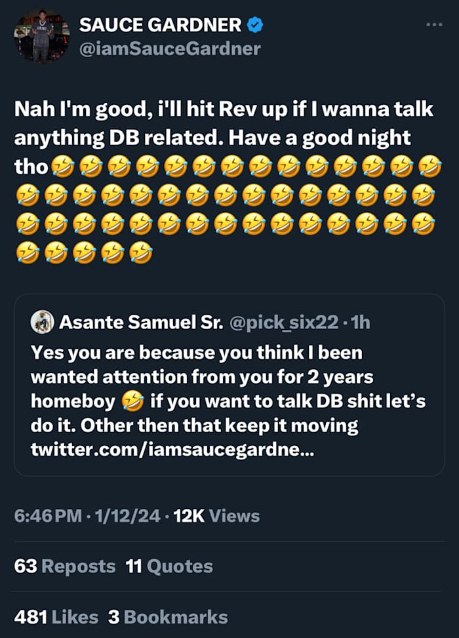
Task: View the 12K Views count
Action: tap(216, 516)
